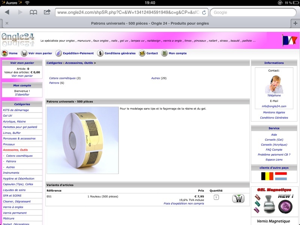Reload the page with the refresh icon
The height and width of the screenshot is (225, 300).
click(x=204, y=12)
